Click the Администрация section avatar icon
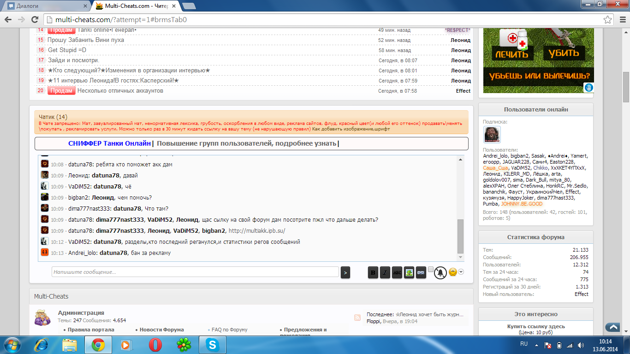 click(x=42, y=319)
